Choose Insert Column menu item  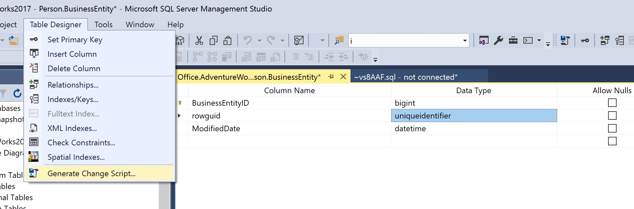[100, 54]
